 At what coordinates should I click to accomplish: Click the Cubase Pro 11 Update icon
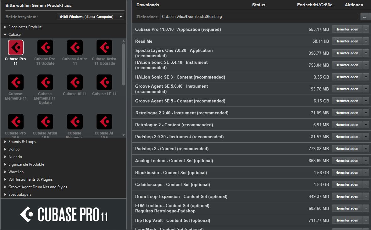[x=45, y=48]
